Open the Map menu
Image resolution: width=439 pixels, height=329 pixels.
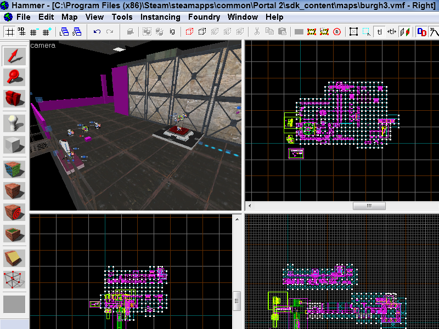pos(70,17)
